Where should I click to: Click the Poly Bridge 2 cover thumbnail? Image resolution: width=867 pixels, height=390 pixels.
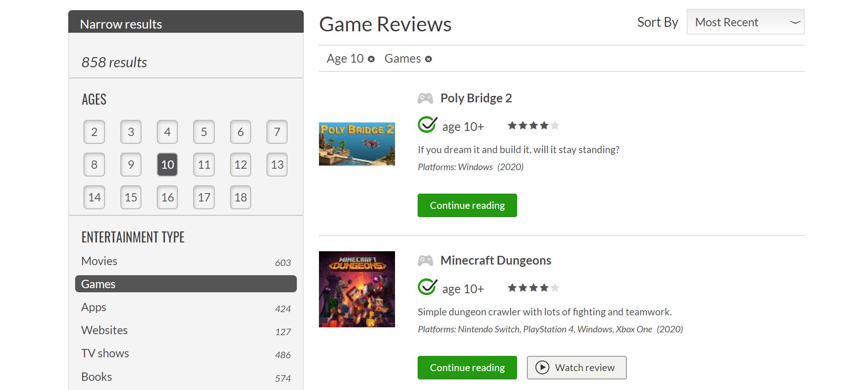(x=357, y=144)
